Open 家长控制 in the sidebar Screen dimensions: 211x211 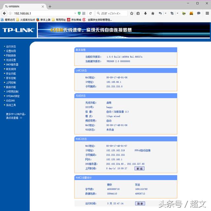tap(11, 78)
